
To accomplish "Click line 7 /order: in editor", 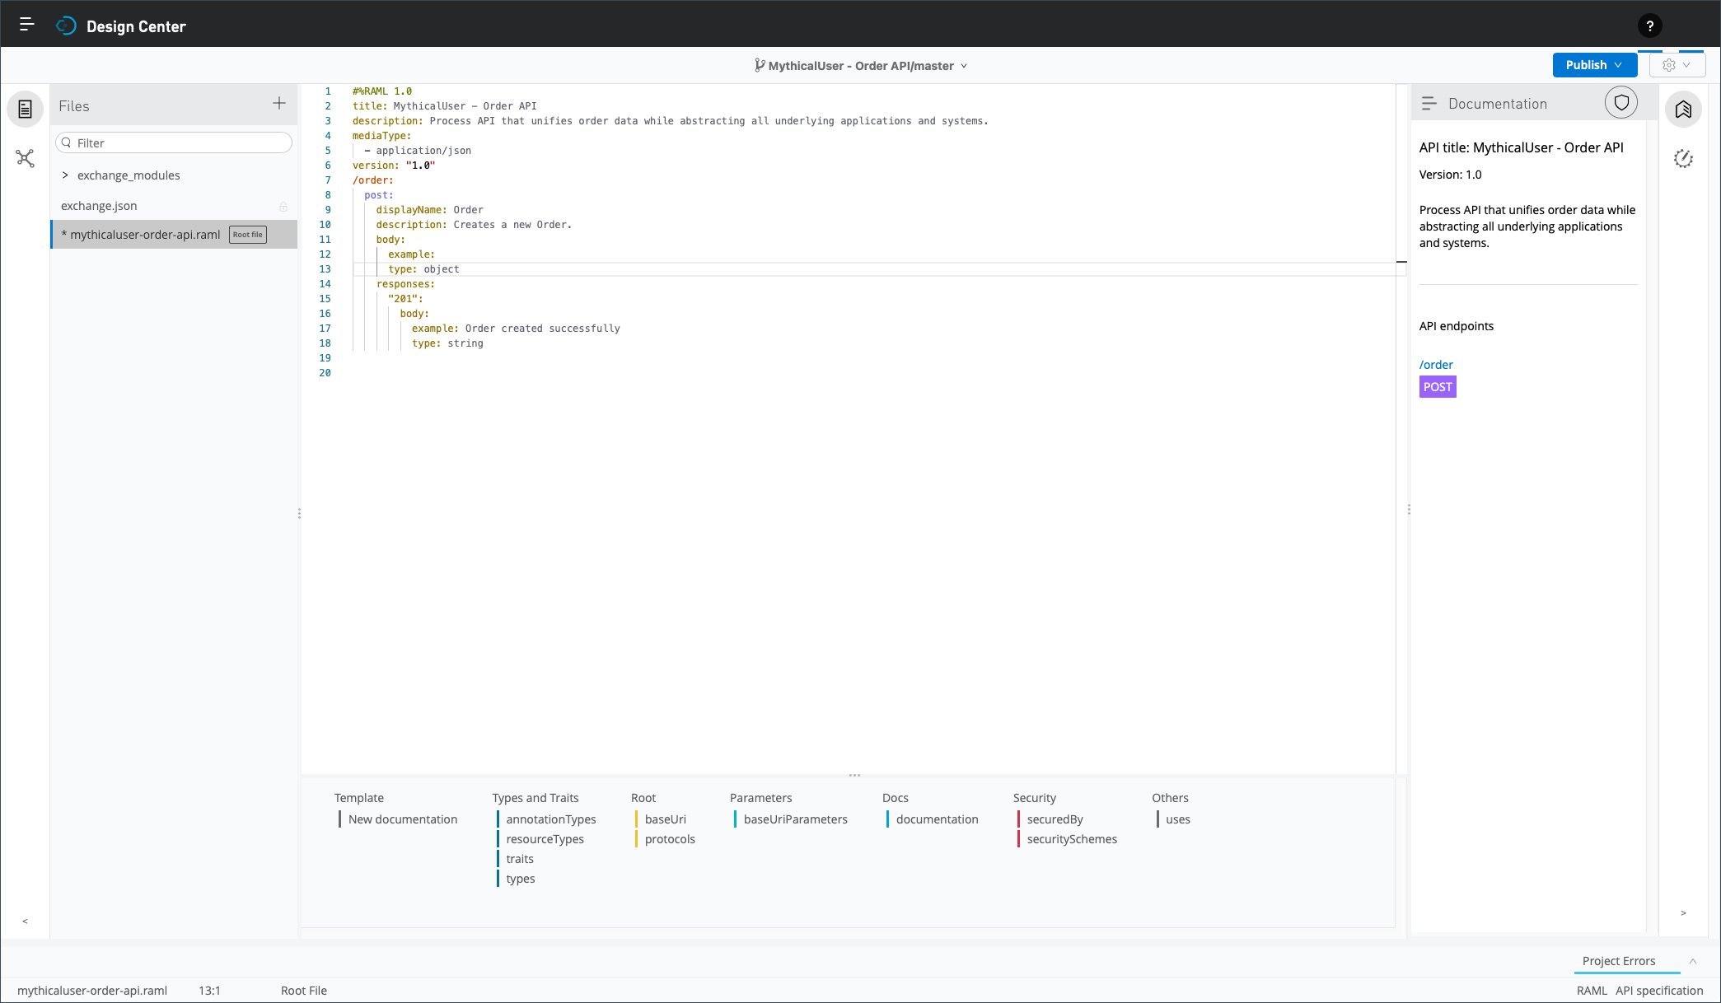I will (x=373, y=180).
